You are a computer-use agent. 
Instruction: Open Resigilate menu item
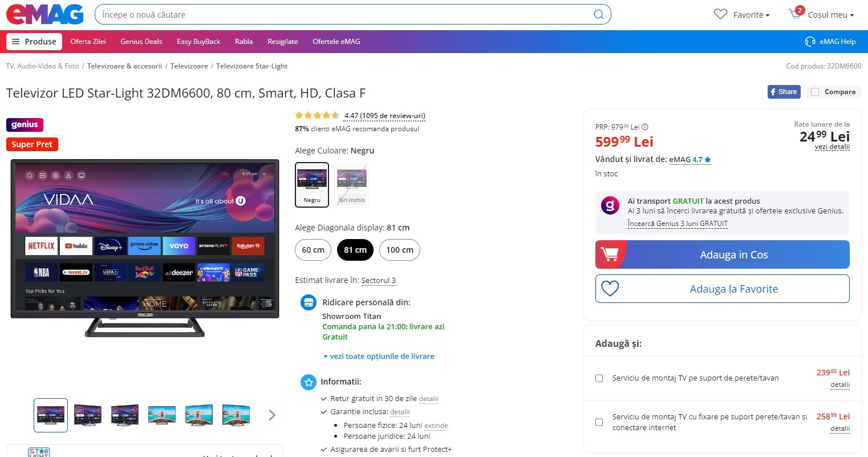[283, 42]
